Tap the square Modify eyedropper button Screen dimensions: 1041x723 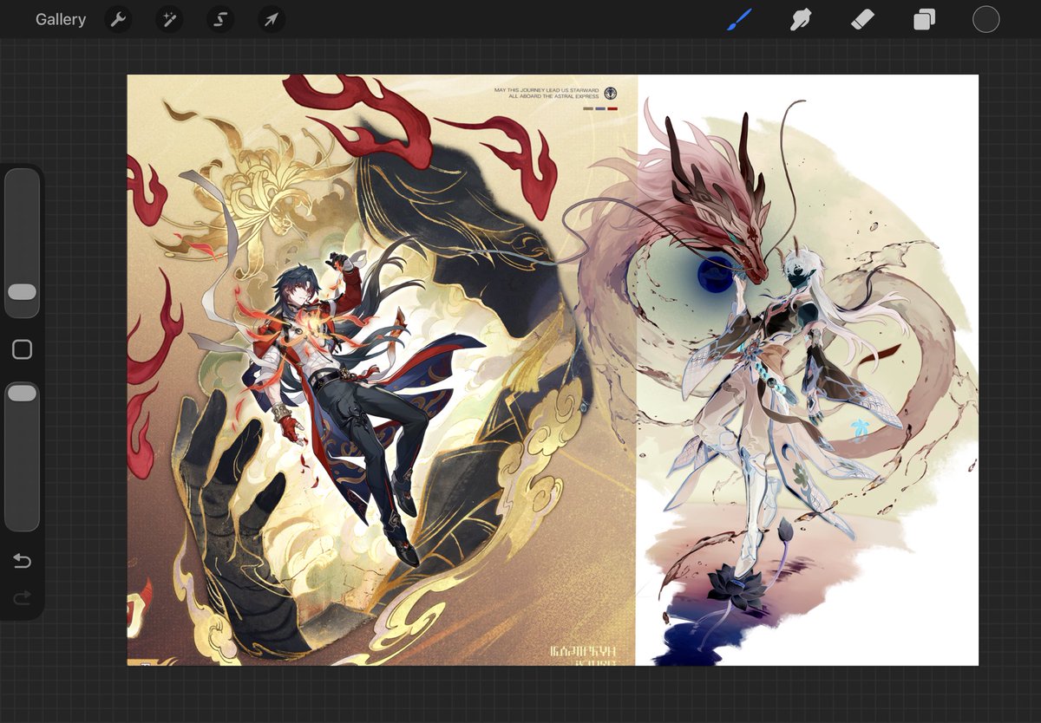click(23, 349)
